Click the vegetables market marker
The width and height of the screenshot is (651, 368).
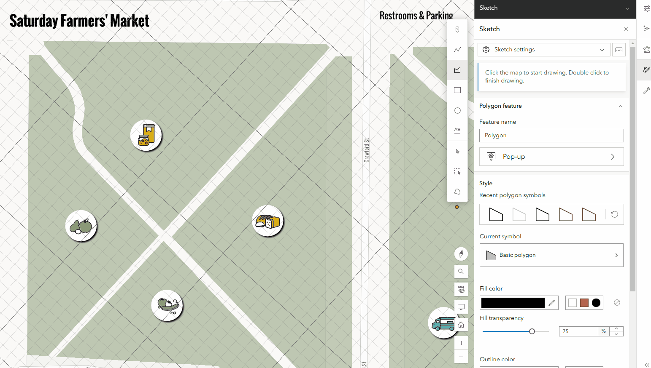tap(167, 305)
